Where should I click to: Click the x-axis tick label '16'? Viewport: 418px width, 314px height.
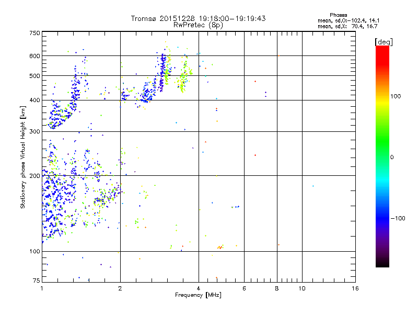(x=355, y=288)
